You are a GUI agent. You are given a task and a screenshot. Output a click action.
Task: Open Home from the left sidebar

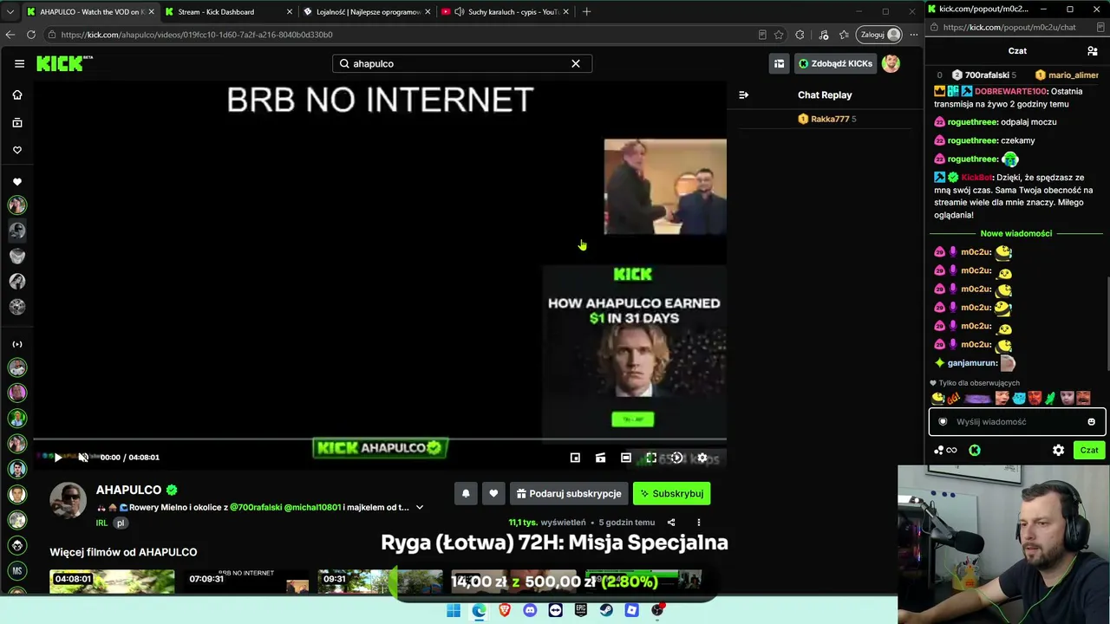(x=17, y=94)
